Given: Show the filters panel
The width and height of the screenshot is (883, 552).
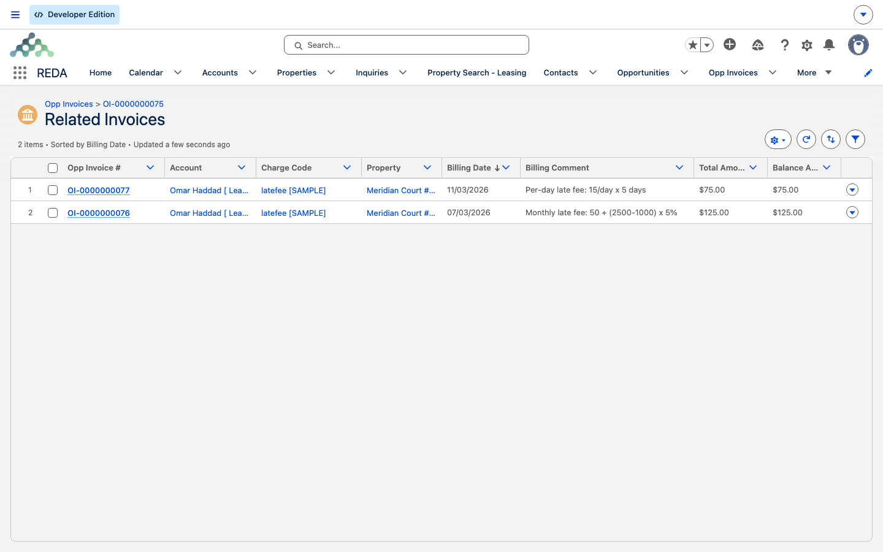Looking at the screenshot, I should 855,140.
